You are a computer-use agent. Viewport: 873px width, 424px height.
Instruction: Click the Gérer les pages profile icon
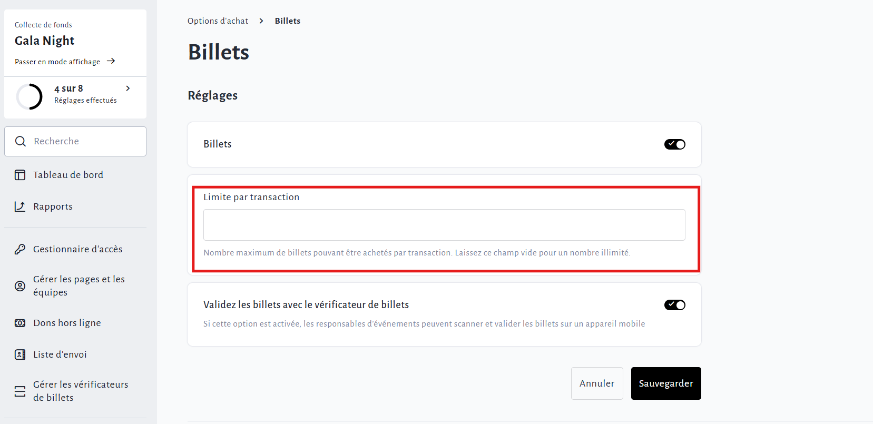pos(20,286)
